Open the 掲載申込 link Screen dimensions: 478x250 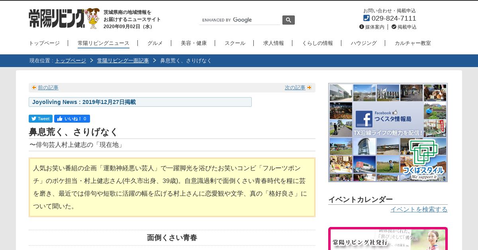click(x=407, y=27)
